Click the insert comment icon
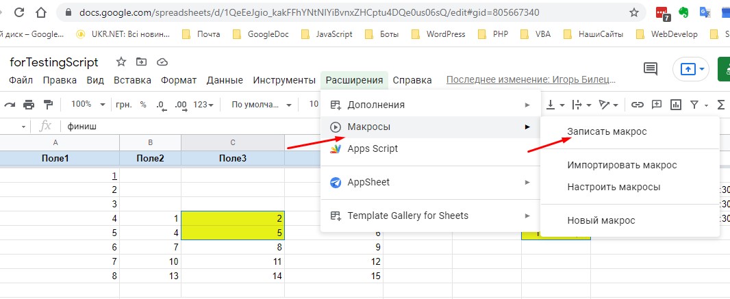The width and height of the screenshot is (730, 299). click(x=657, y=105)
